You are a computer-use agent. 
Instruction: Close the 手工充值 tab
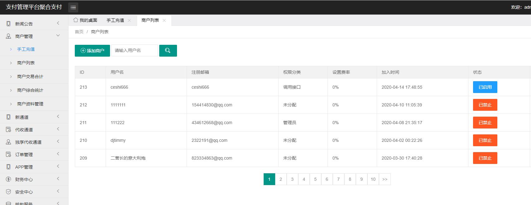pyautogui.click(x=129, y=21)
